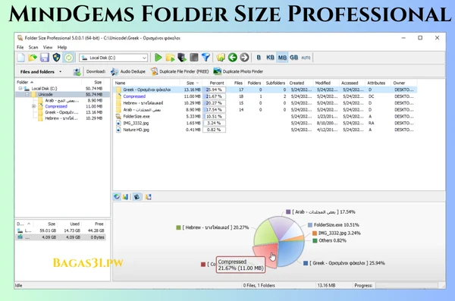Select the Hebrew folder row in file list
This screenshot has height=301, width=455.
[265, 103]
